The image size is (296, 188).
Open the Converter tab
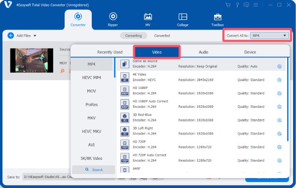(78, 19)
